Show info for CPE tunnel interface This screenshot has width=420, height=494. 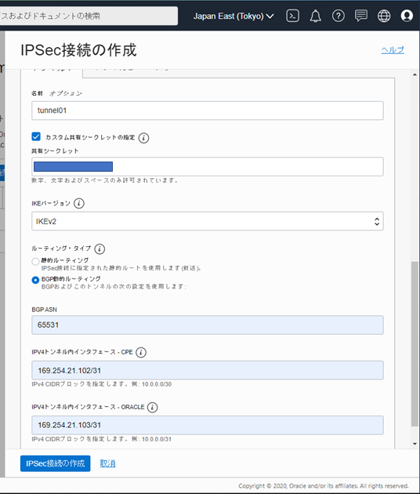141,352
